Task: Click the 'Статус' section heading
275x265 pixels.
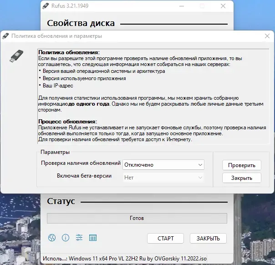Action: coord(61,201)
